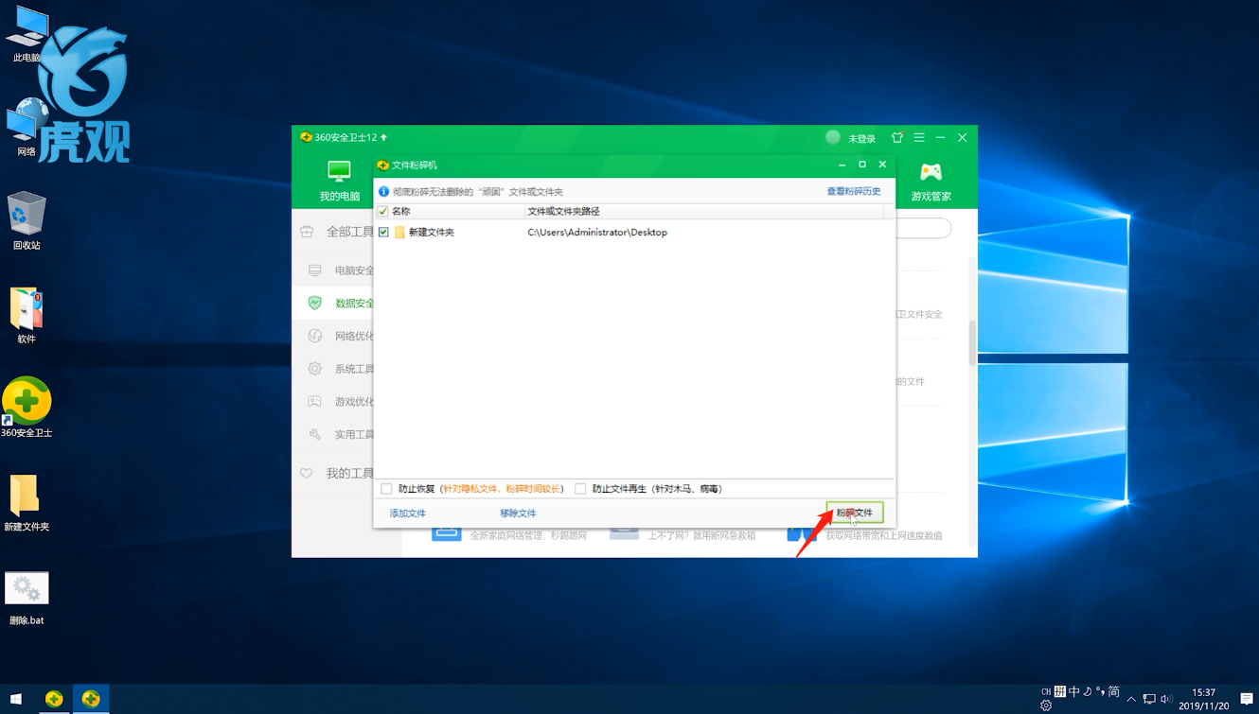This screenshot has height=714, width=1259.
Task: Enable the 防止文件再生 checkbox
Action: 580,489
